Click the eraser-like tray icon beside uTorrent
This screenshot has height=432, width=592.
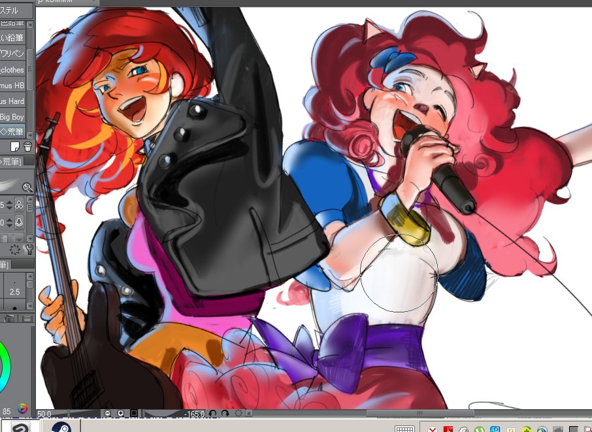tap(464, 430)
